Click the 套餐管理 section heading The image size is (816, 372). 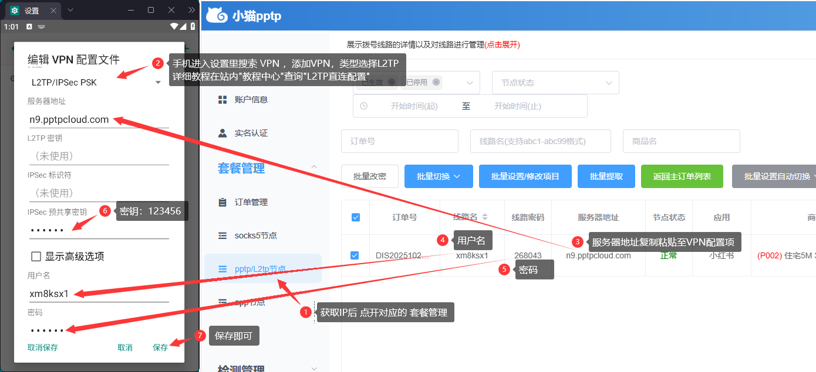point(241,168)
